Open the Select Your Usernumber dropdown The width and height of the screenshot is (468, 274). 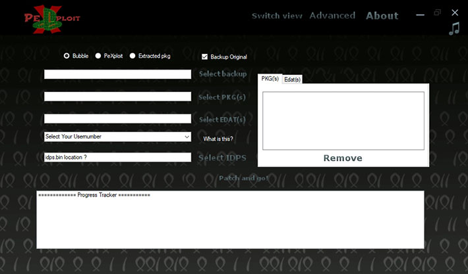[117, 137]
